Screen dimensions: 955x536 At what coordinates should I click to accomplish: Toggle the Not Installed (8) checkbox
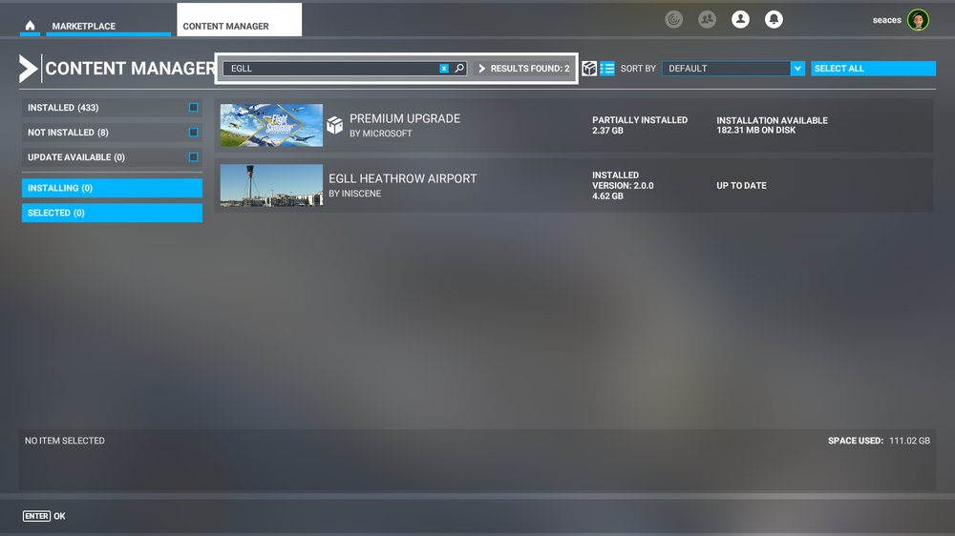tap(193, 132)
